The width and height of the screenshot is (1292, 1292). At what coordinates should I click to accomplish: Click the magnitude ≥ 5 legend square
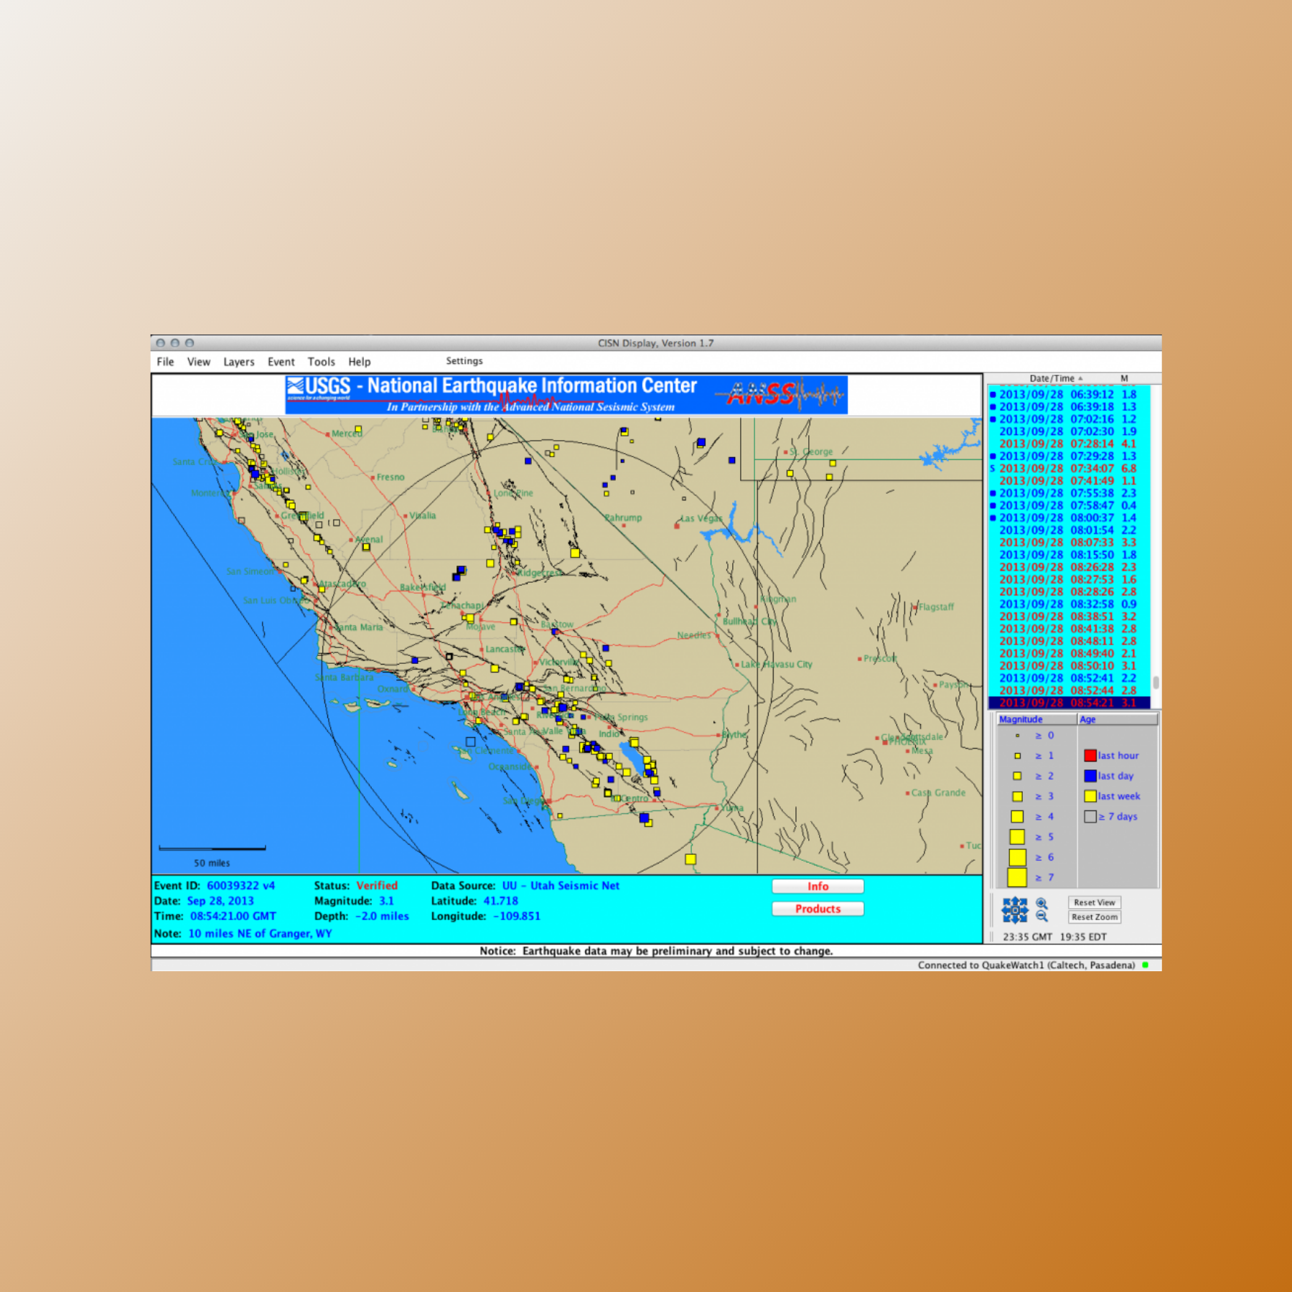[1017, 837]
